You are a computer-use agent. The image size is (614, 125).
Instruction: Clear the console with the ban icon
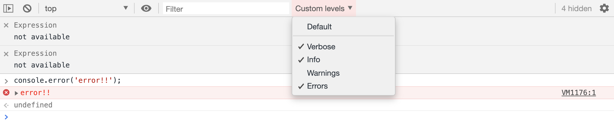tap(27, 9)
